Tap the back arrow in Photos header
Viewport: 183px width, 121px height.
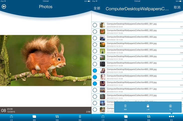(x=4, y=7)
